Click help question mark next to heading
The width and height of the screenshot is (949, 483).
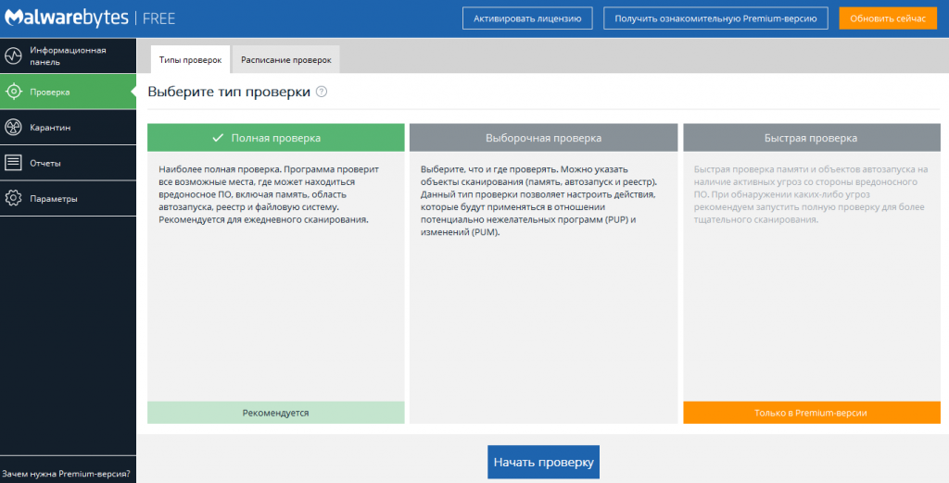(x=322, y=93)
